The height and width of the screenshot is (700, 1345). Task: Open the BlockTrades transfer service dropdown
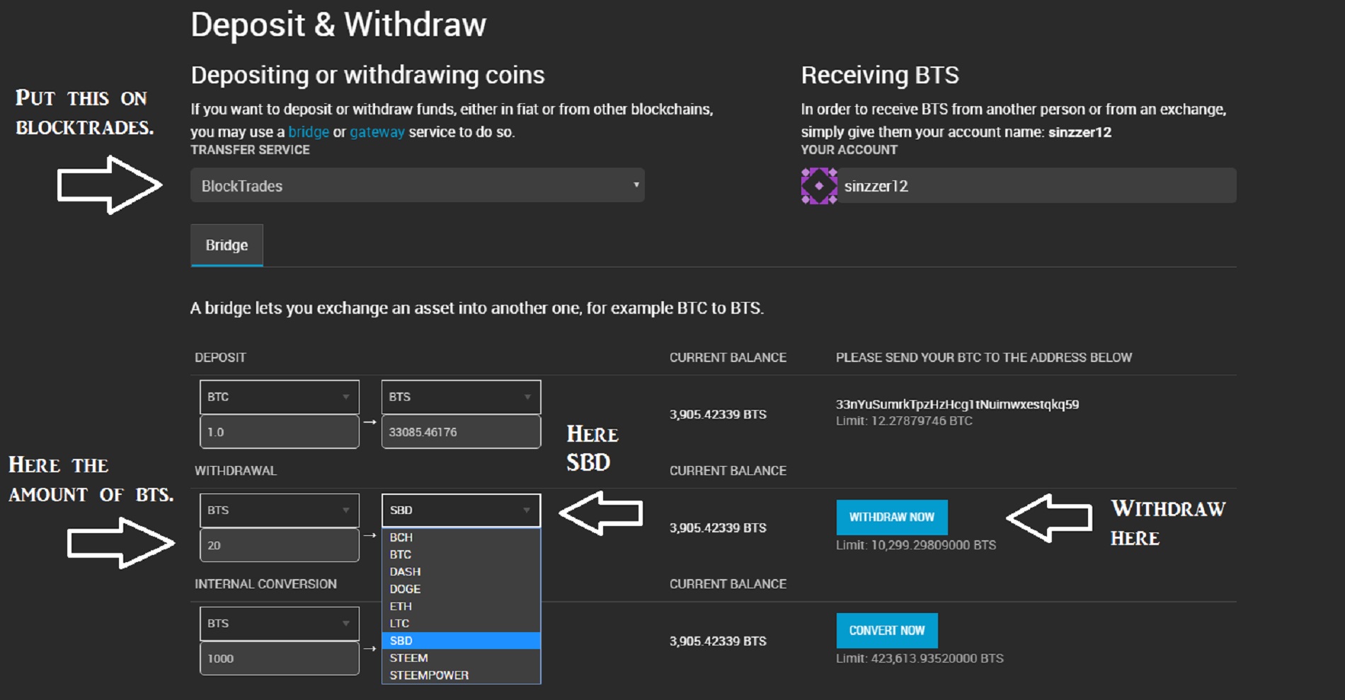point(417,185)
